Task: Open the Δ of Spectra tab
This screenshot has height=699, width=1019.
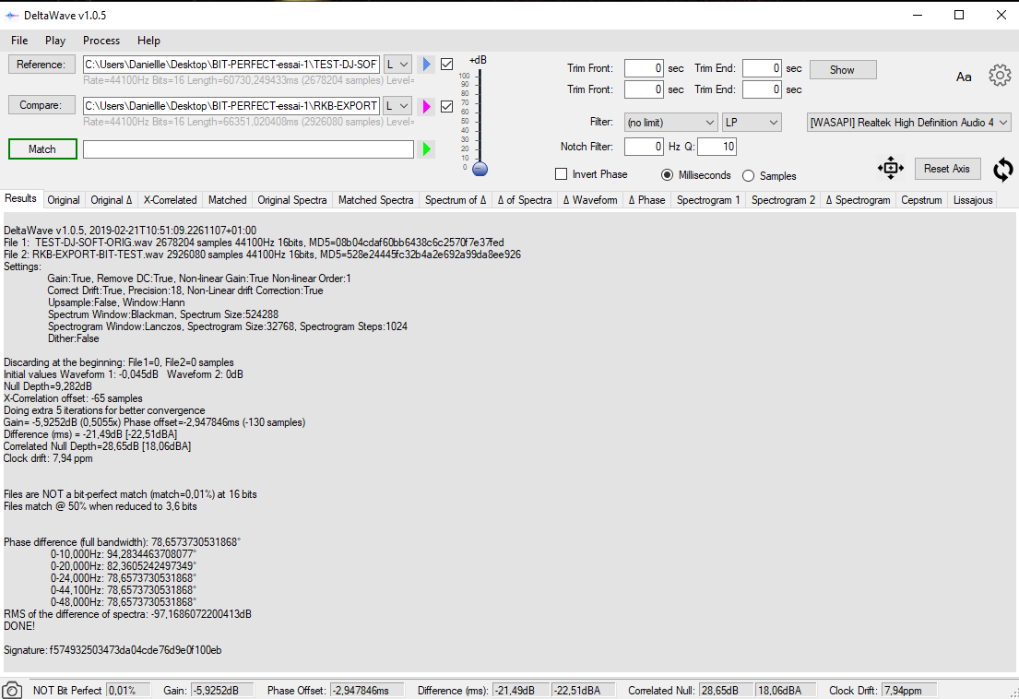Action: [525, 200]
